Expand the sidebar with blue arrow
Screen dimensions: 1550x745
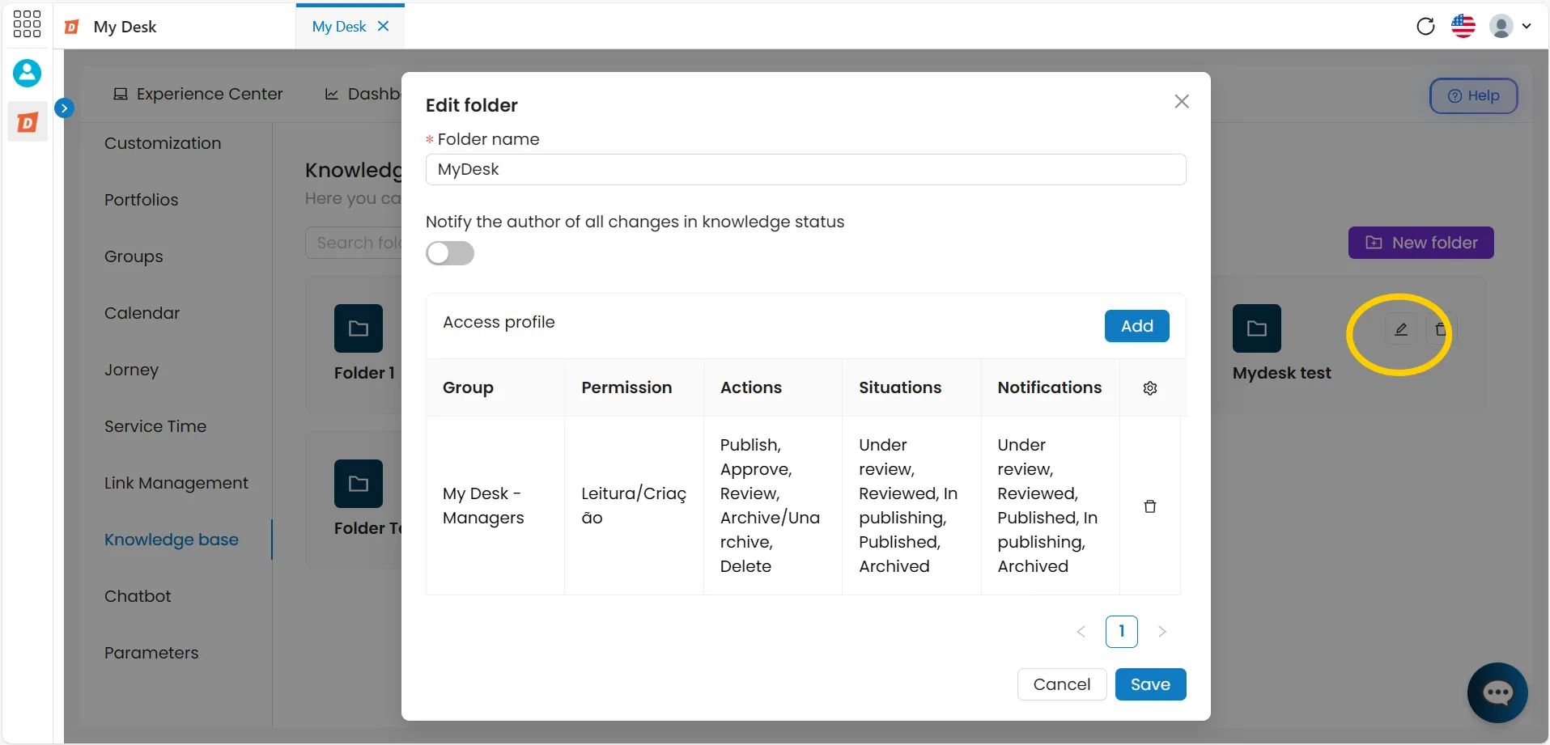(64, 108)
